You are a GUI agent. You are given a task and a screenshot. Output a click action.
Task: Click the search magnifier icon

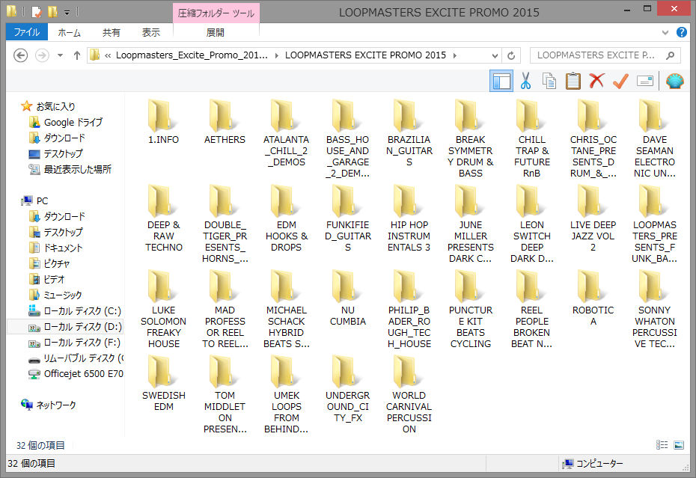tap(671, 55)
